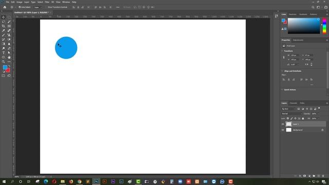Toggle Auto-Select checkbox
329x185 pixels.
[20, 7]
